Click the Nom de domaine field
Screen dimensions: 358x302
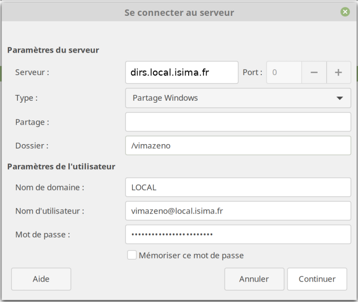238,188
